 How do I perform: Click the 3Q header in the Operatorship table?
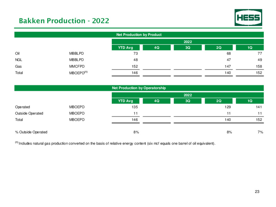pos(188,101)
